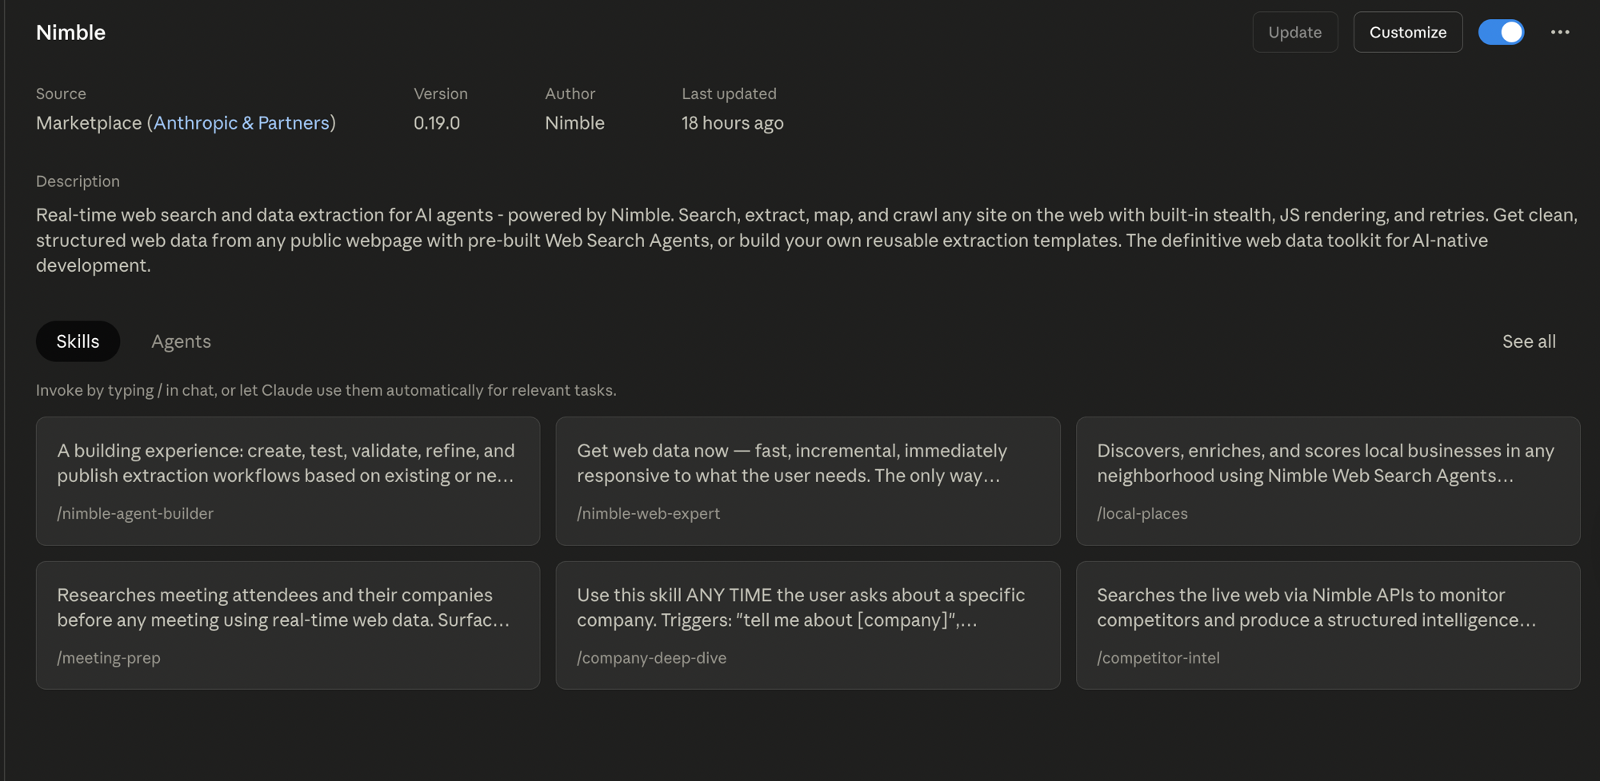Open the three-dot more options menu
This screenshot has width=1600, height=781.
point(1559,32)
